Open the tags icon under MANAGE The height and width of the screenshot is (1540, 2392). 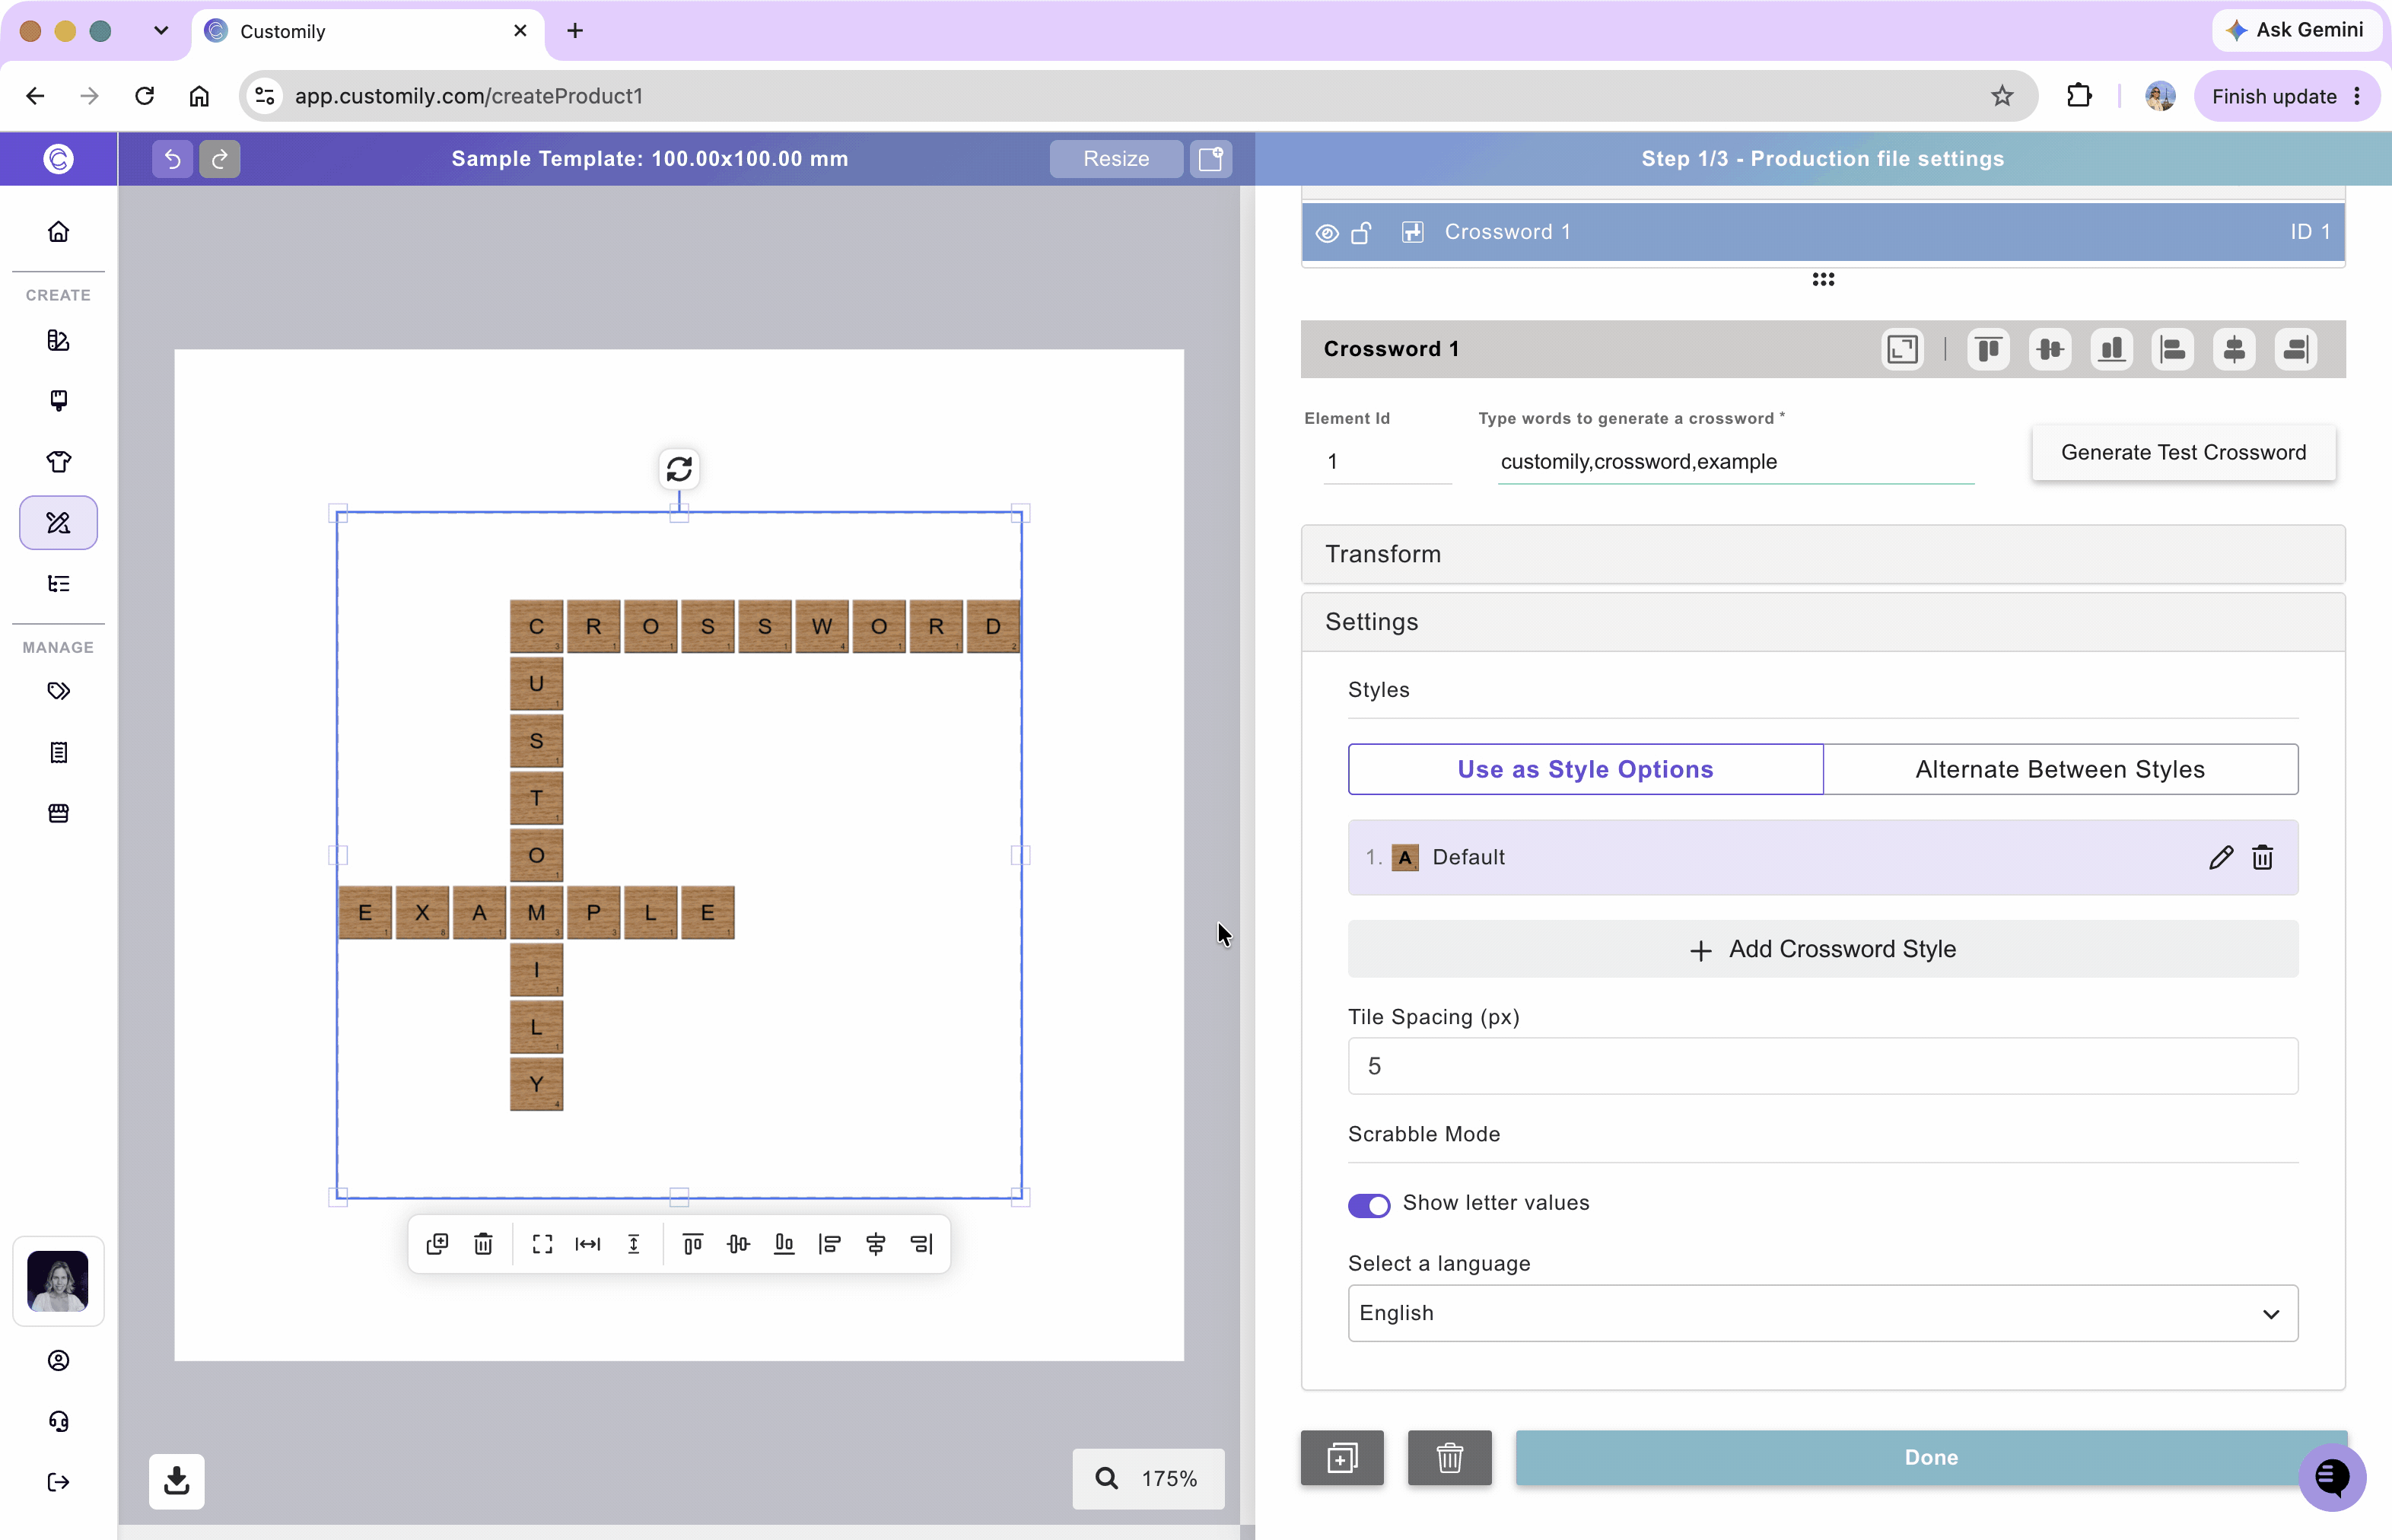click(x=59, y=691)
